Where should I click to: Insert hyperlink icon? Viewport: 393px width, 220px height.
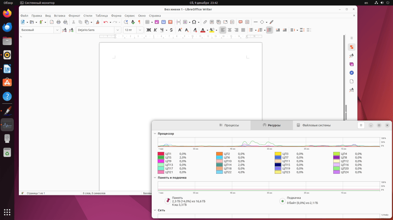205,22
